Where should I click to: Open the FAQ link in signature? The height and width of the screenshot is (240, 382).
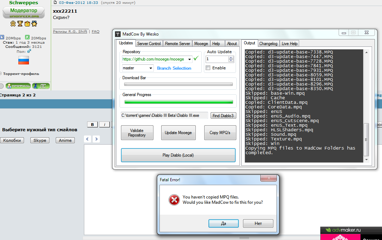(96, 31)
